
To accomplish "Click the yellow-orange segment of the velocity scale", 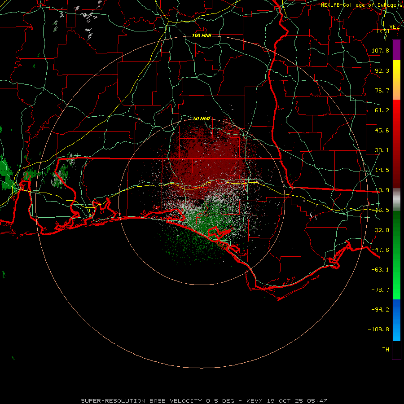I will click(x=396, y=80).
